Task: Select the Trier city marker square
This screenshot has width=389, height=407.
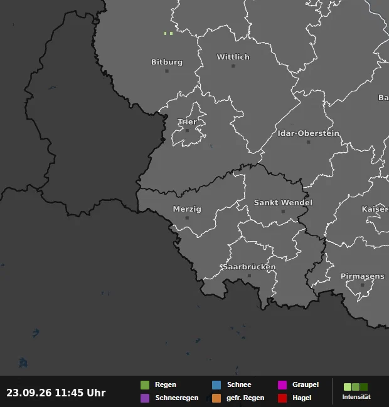Action: click(x=187, y=131)
